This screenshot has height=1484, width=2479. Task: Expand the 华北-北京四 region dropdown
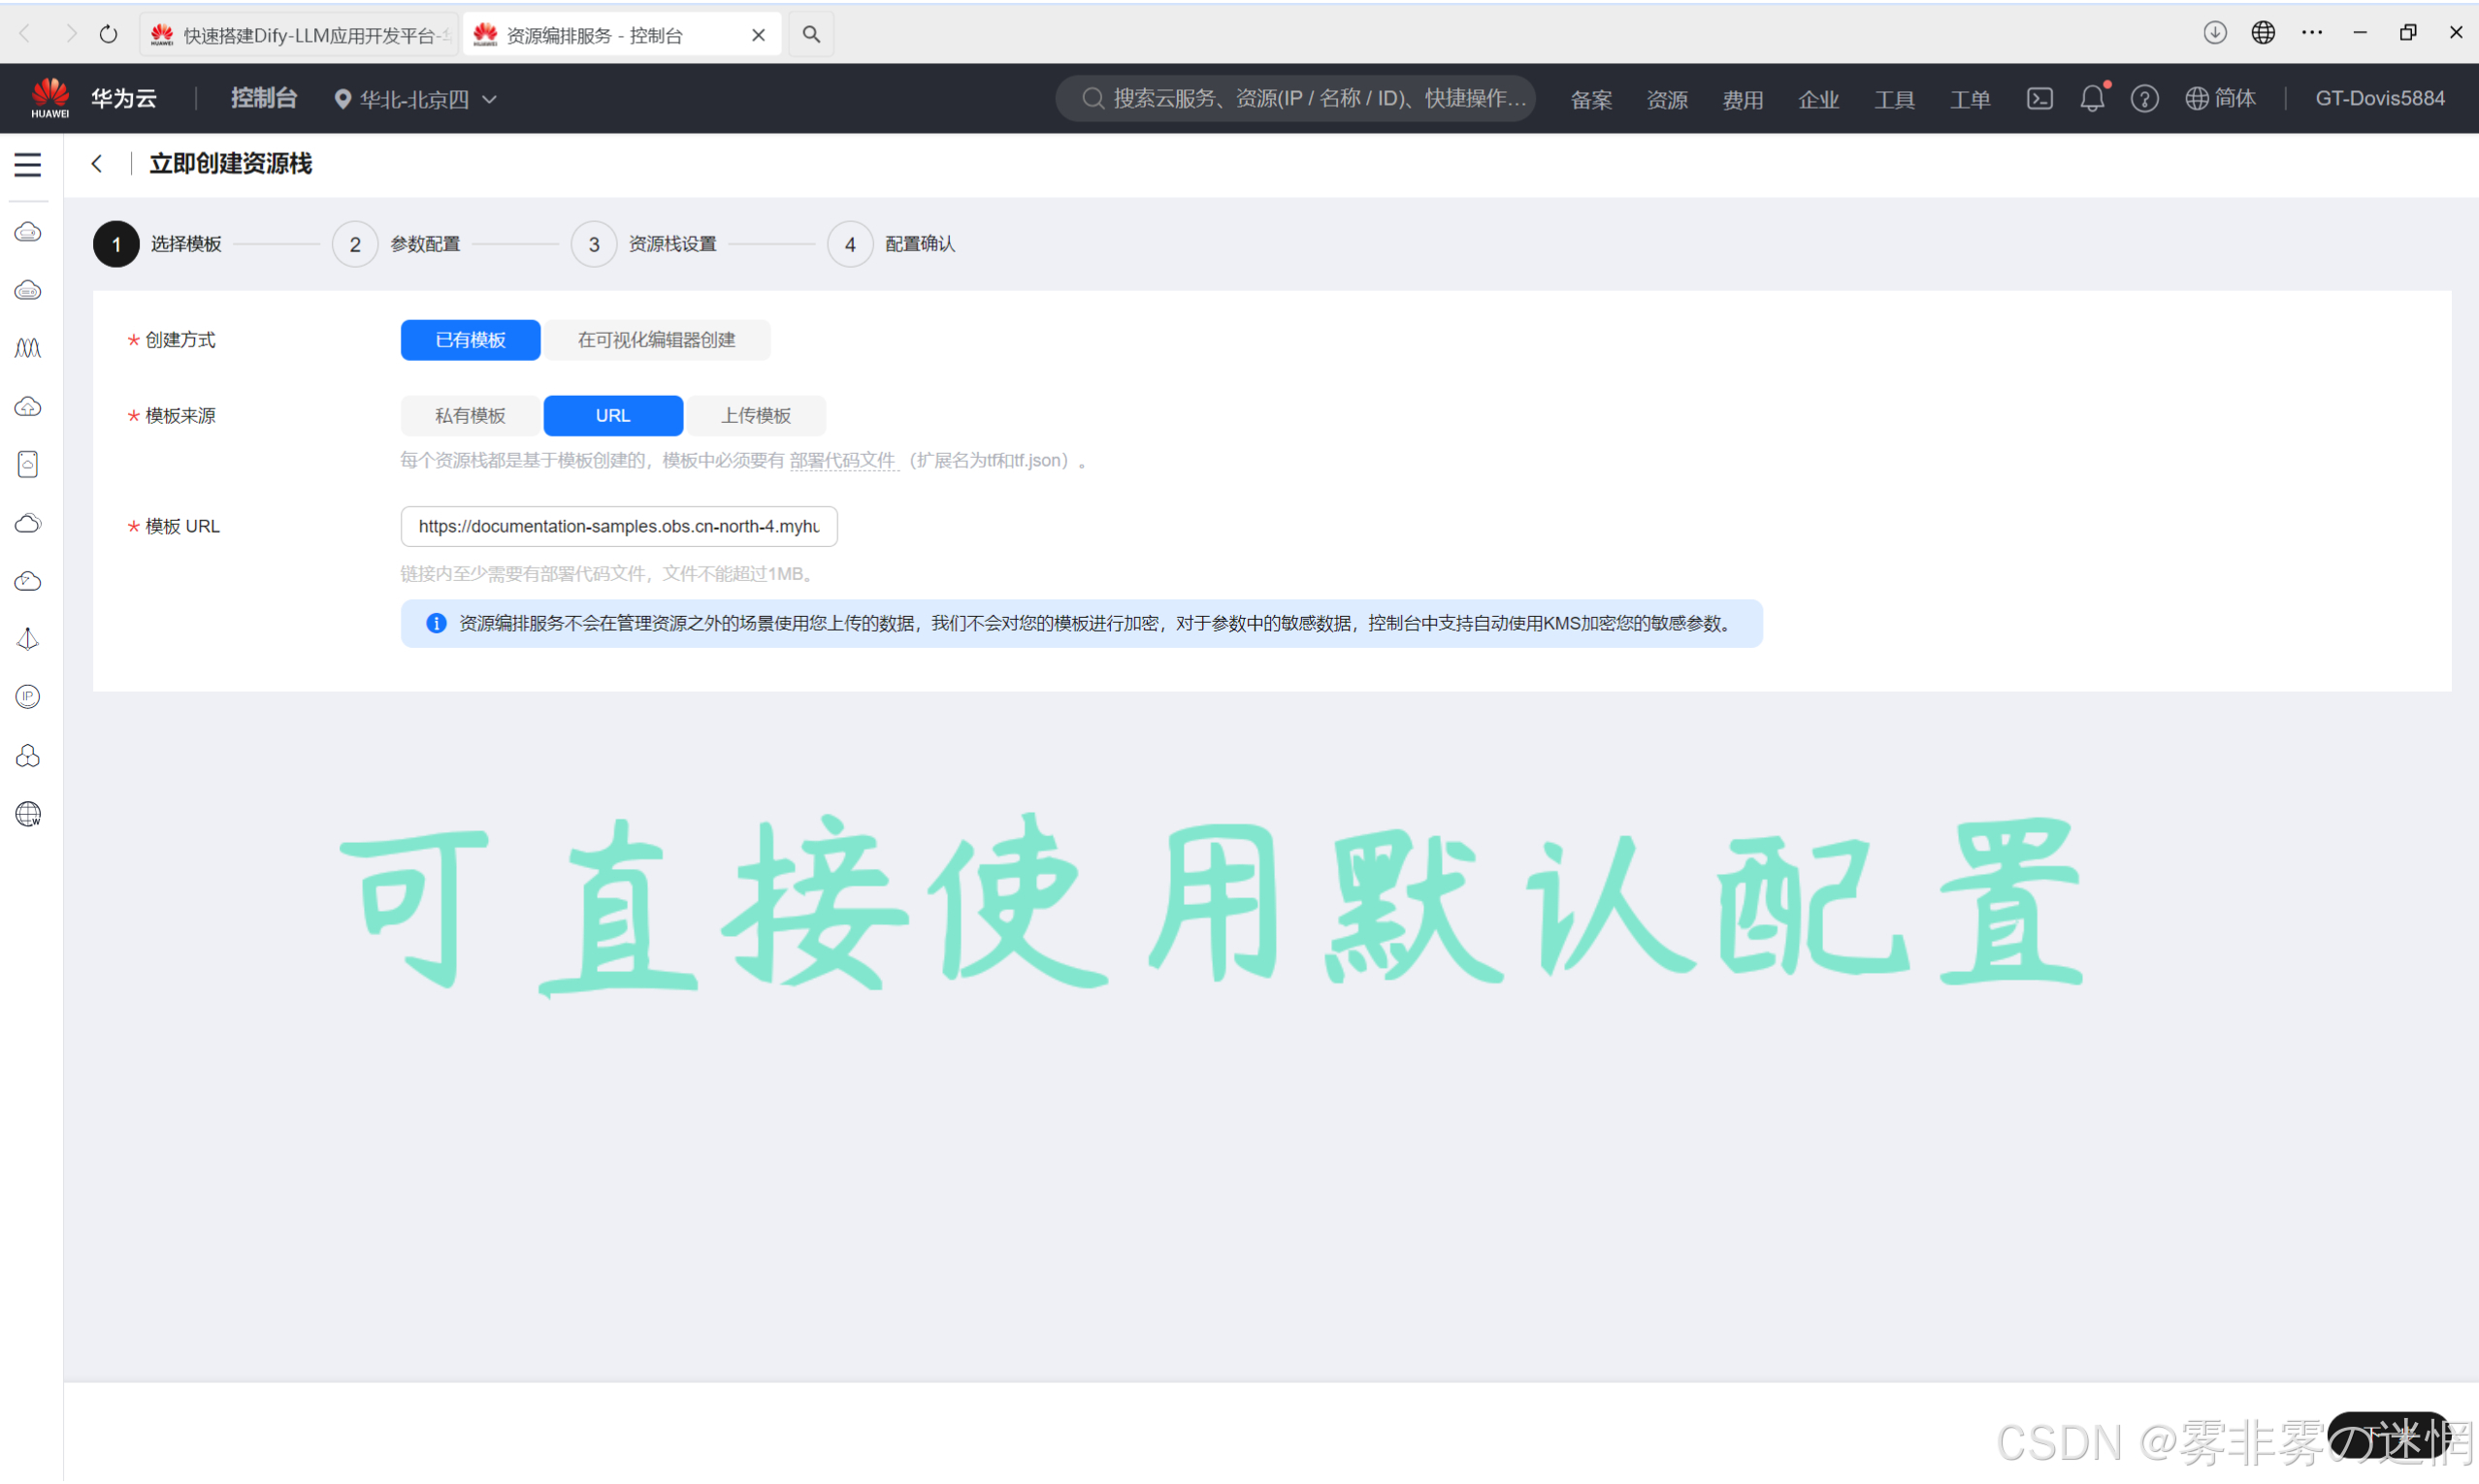(416, 99)
